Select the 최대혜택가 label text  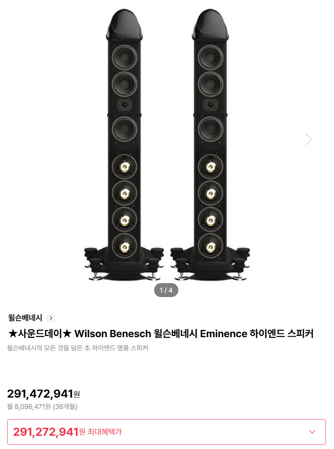click(x=105, y=432)
